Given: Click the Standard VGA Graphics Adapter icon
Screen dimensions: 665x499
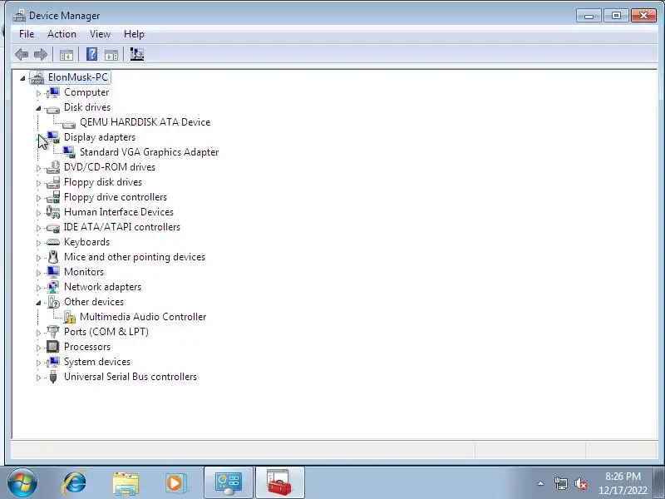Looking at the screenshot, I should tap(69, 152).
